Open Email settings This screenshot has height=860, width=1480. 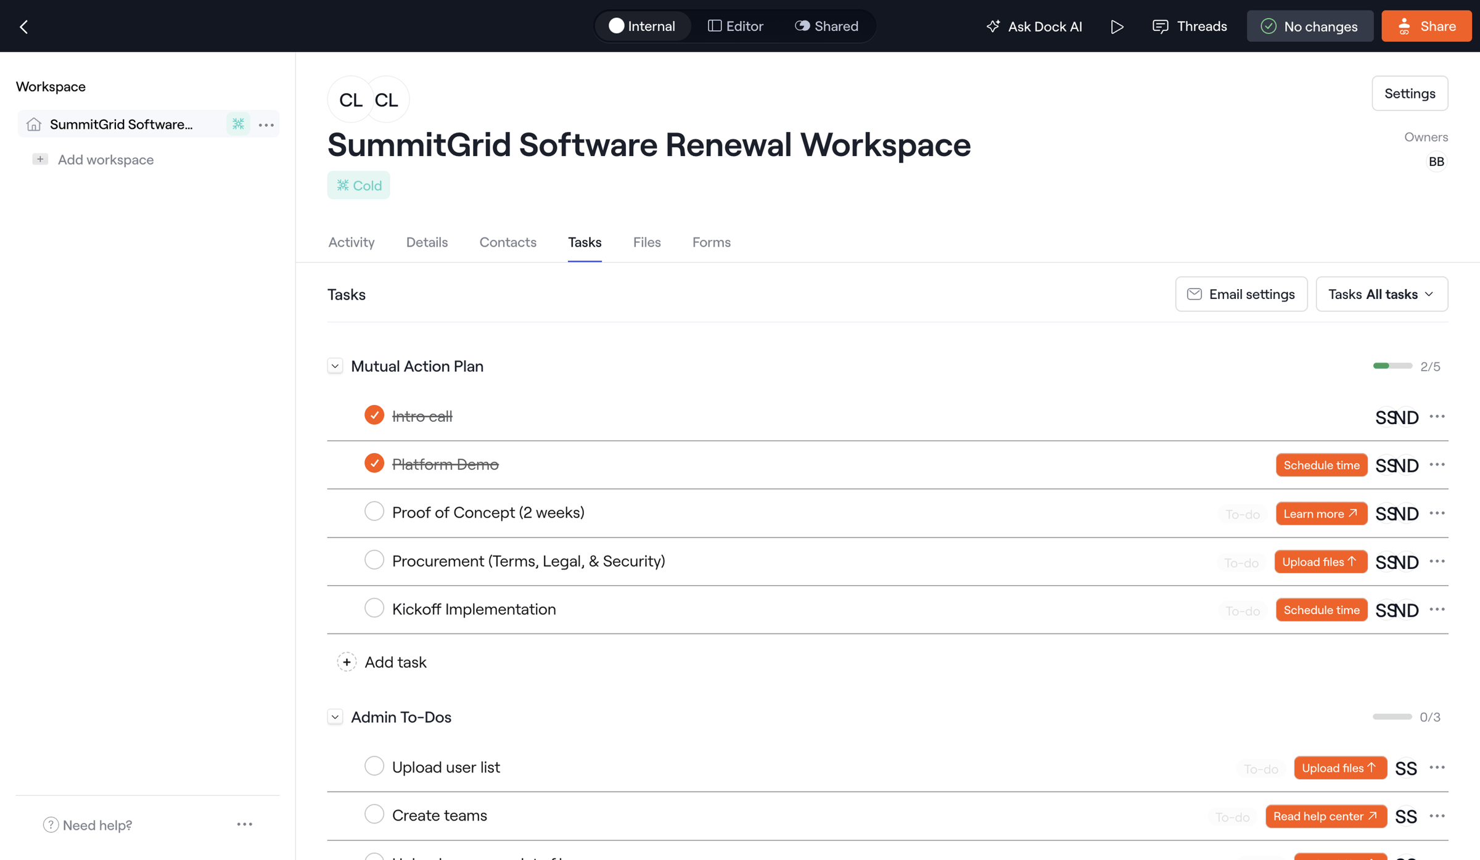[x=1241, y=294]
